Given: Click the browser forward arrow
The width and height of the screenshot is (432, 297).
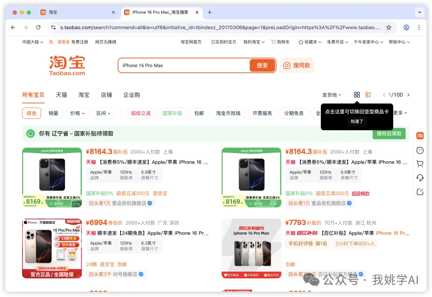Looking at the screenshot, I should coord(26,27).
